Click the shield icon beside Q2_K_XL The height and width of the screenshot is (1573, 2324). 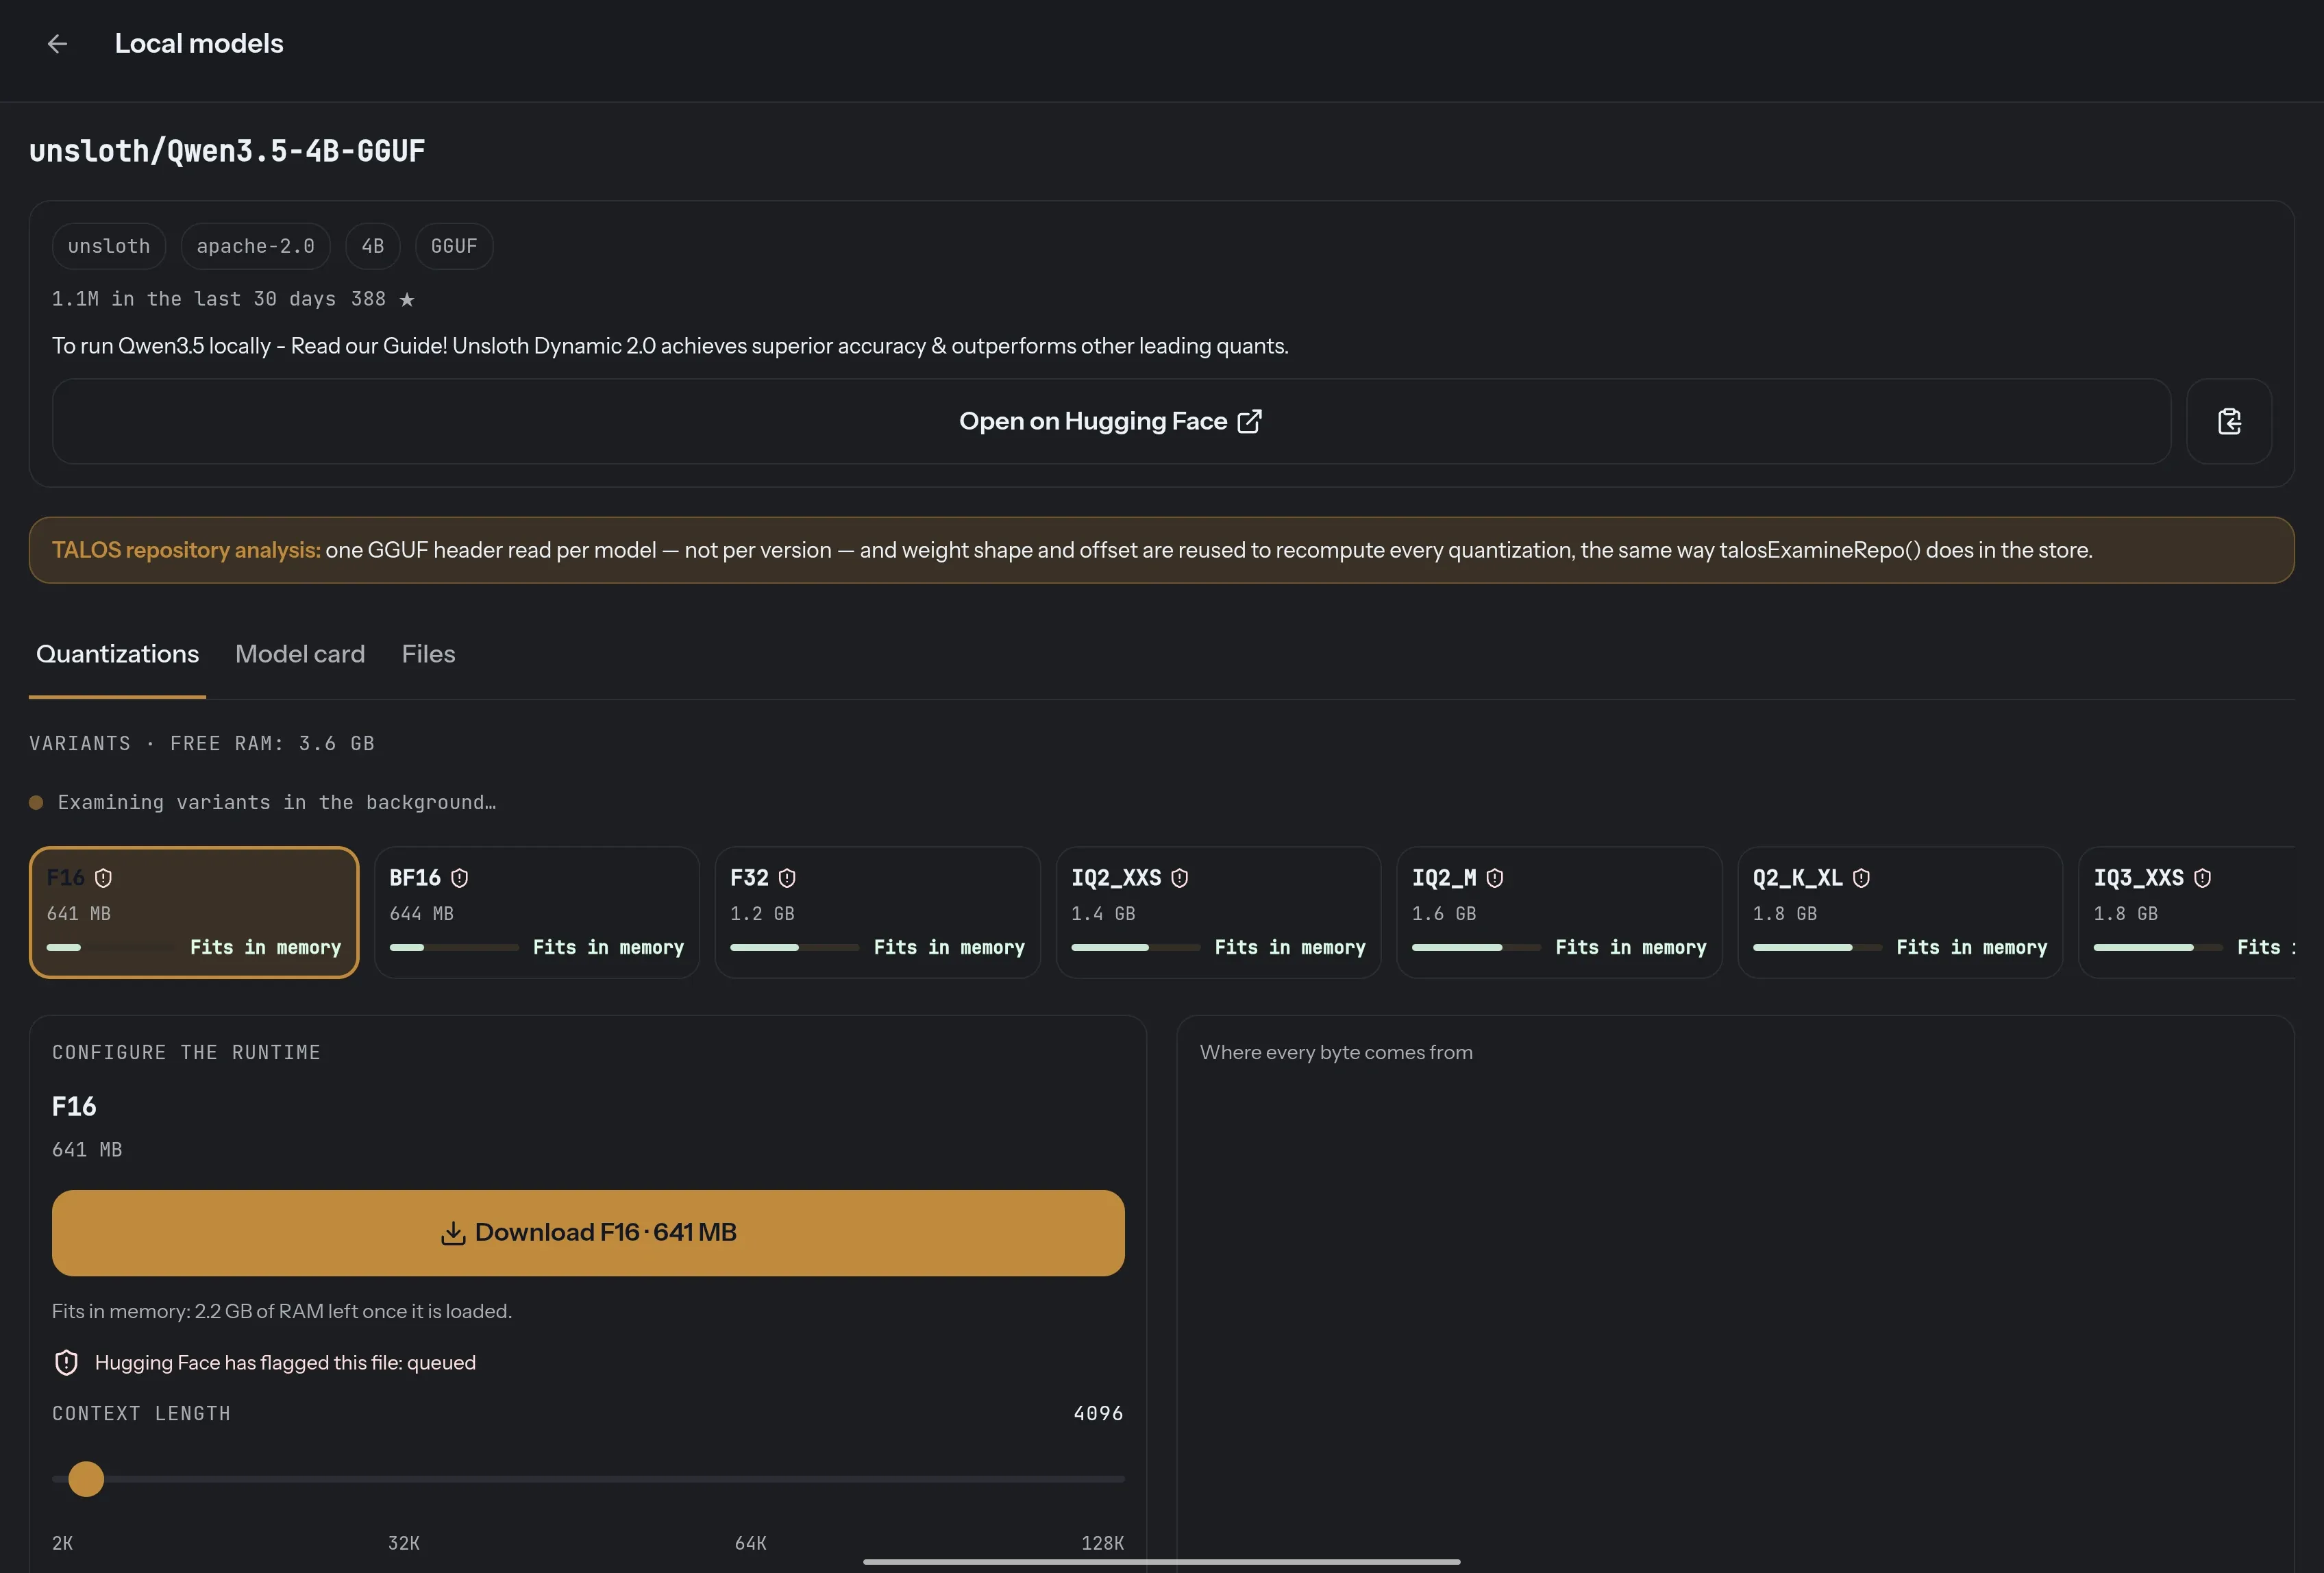tap(1861, 878)
